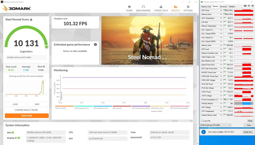The image size is (255, 145).
Task: Click GPU Load 100 % value
Action: [x=228, y=49]
